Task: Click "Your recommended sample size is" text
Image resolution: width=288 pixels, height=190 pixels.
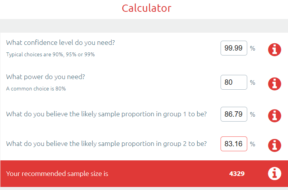Action: pos(57,174)
